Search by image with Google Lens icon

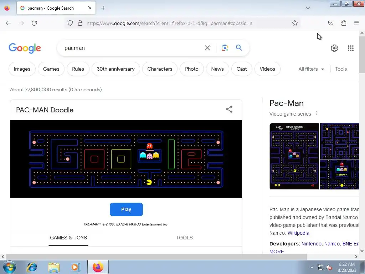(225, 48)
